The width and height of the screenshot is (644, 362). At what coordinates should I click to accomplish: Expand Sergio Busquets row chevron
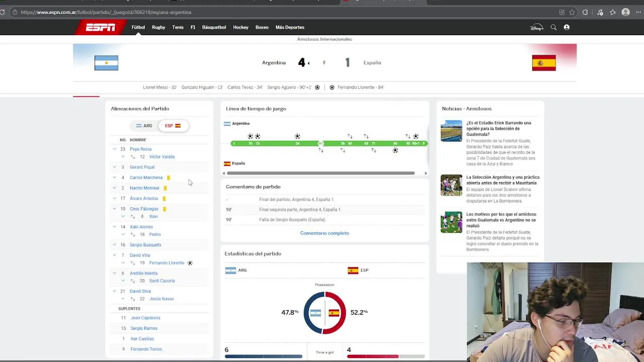tap(114, 245)
